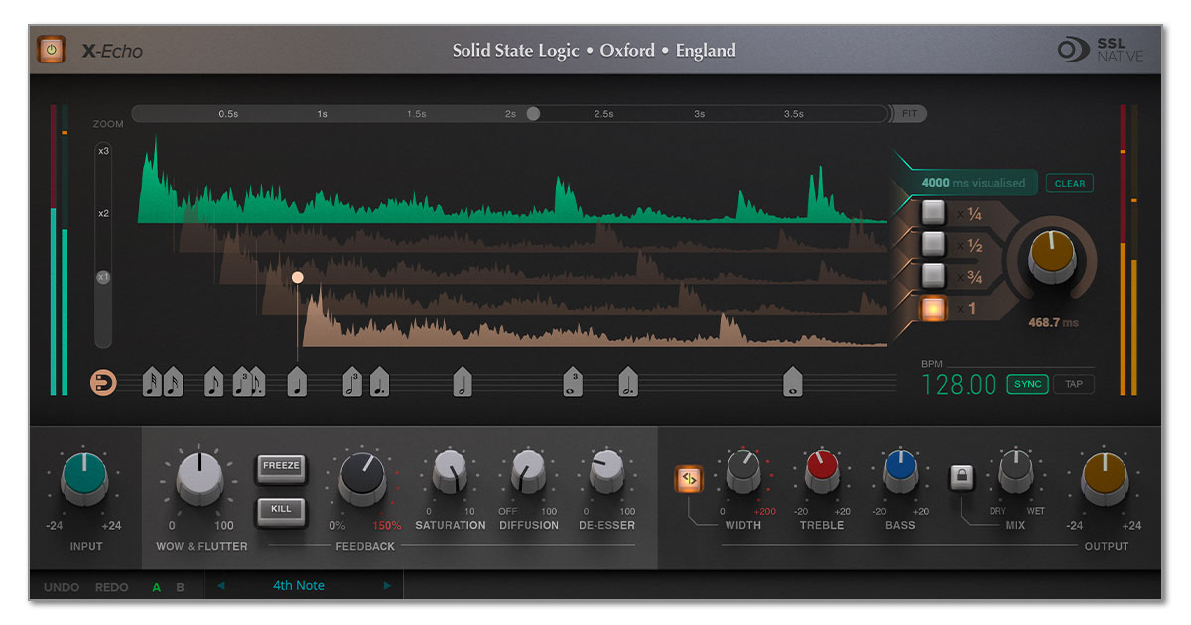The height and width of the screenshot is (625, 1191).
Task: Enable the x ¾ delay tap
Action: (933, 276)
